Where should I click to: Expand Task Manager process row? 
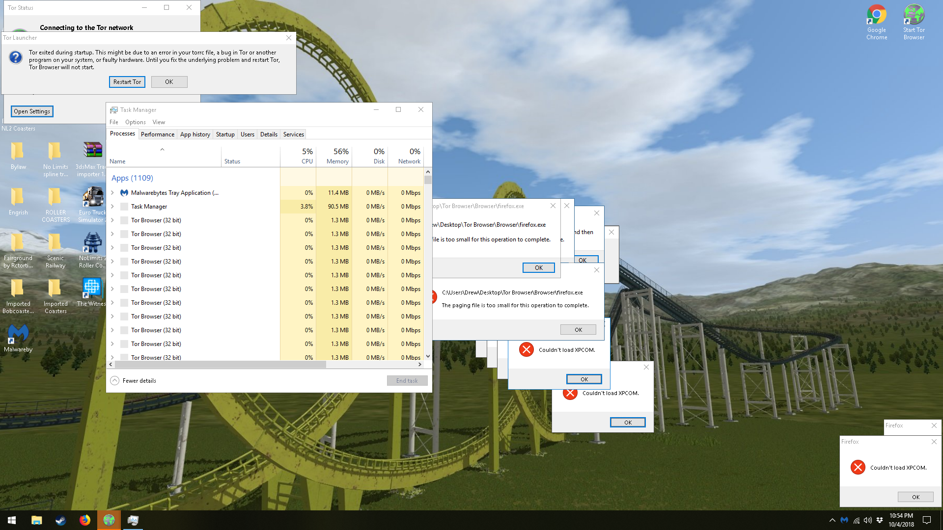tap(112, 207)
